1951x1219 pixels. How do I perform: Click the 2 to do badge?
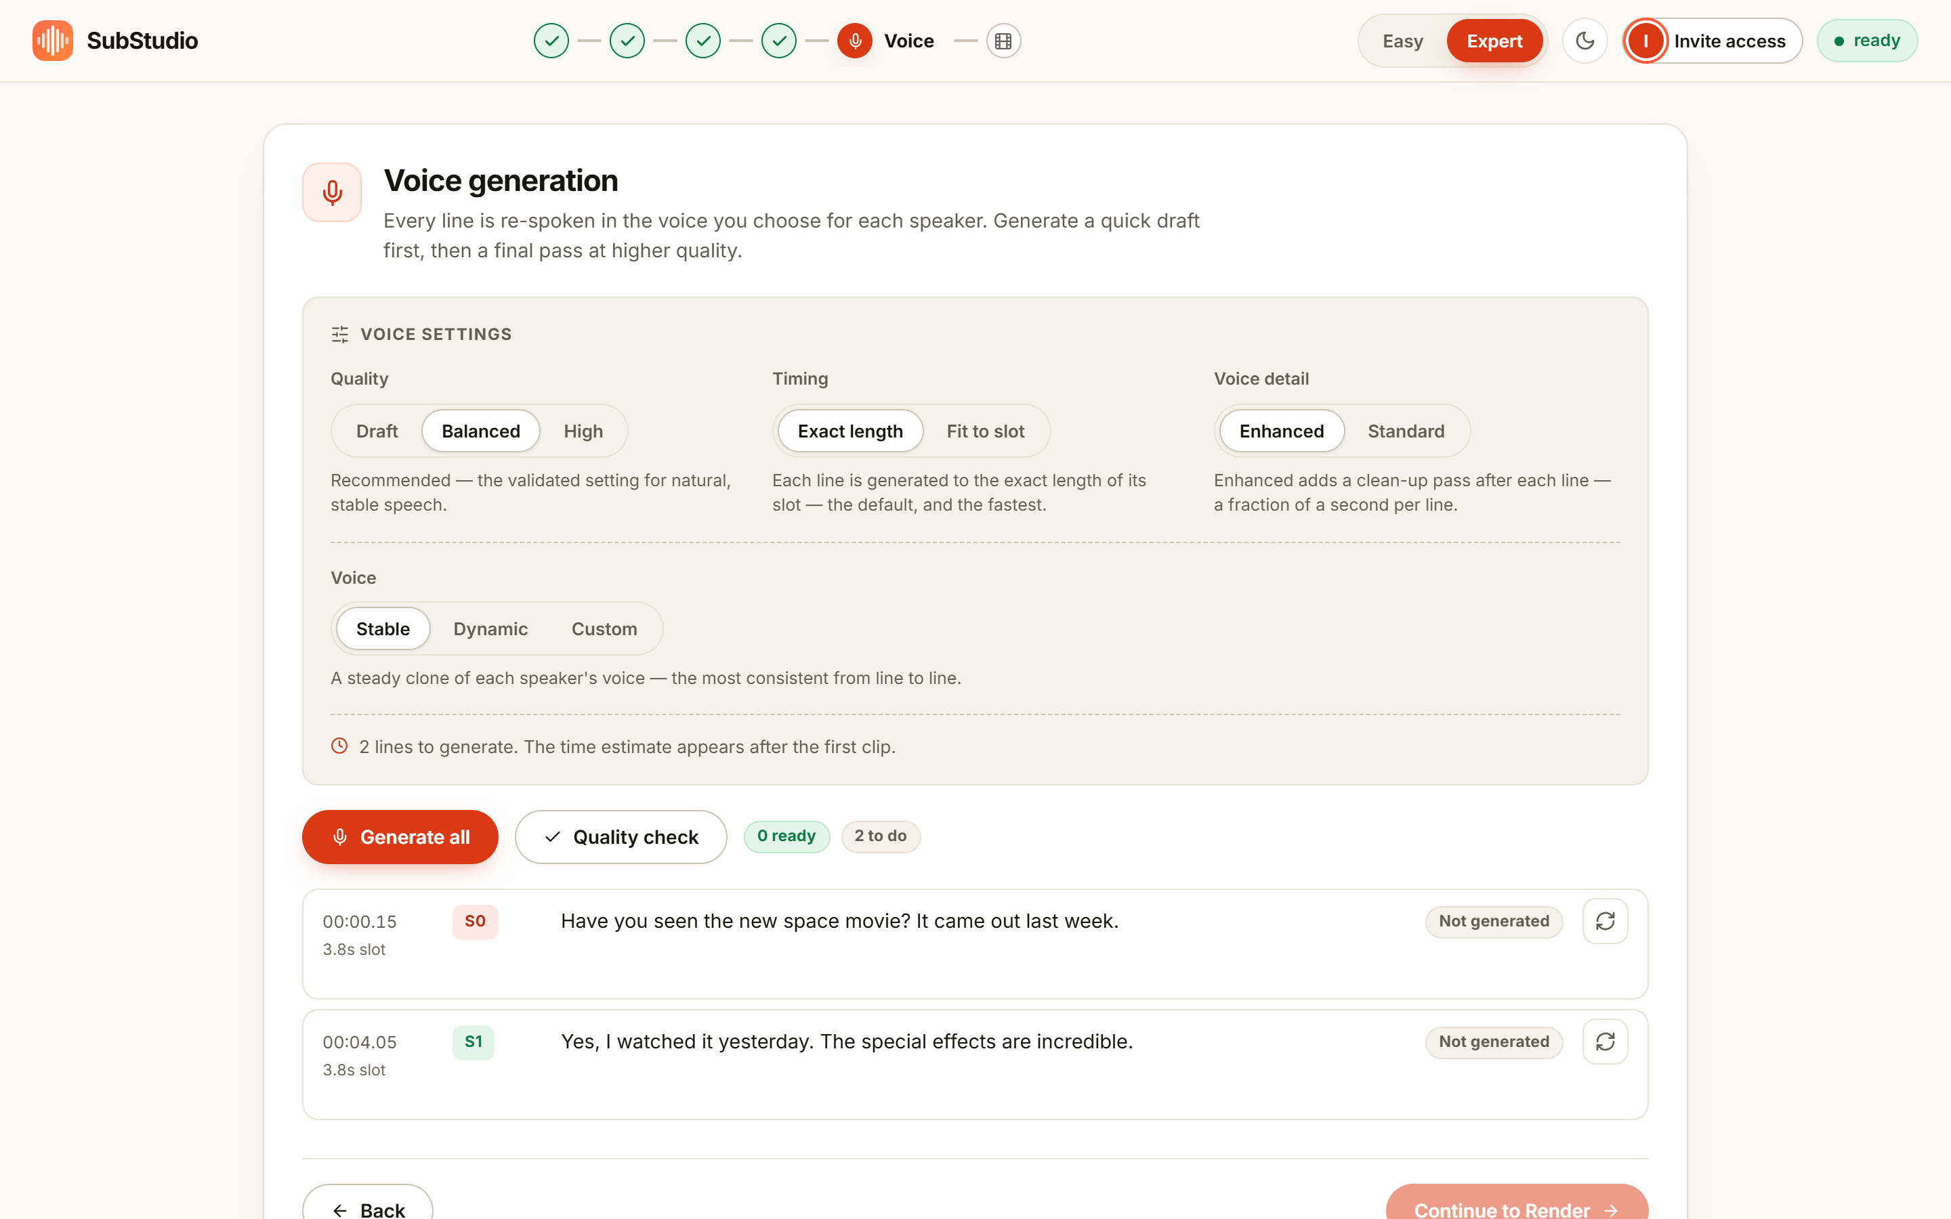pos(881,836)
